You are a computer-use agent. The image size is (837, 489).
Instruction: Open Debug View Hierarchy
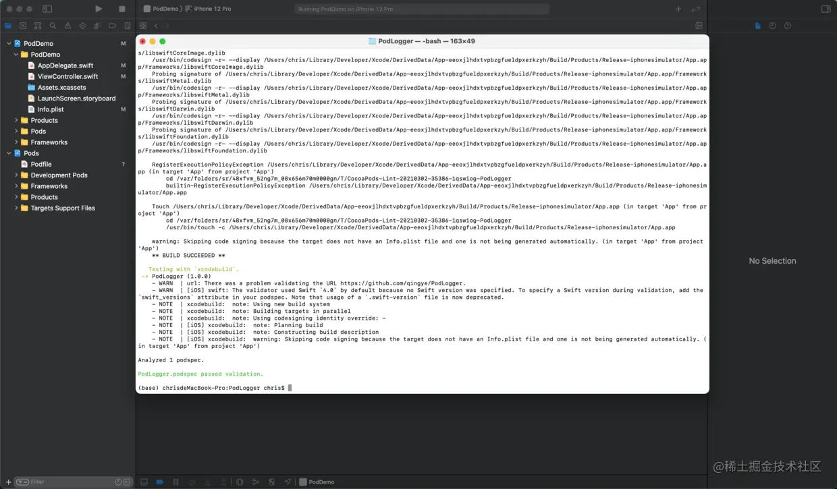(240, 482)
